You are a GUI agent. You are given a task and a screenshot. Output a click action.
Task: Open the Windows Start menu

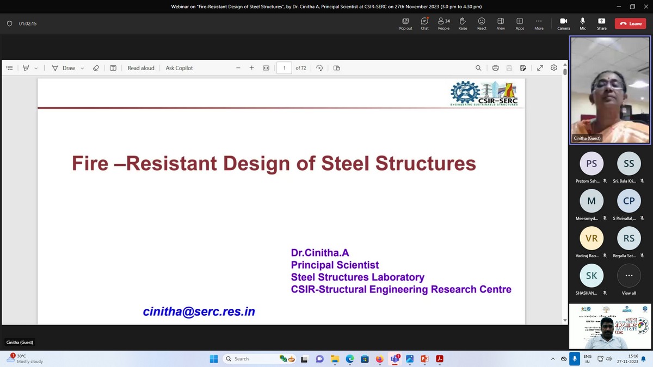pyautogui.click(x=213, y=359)
